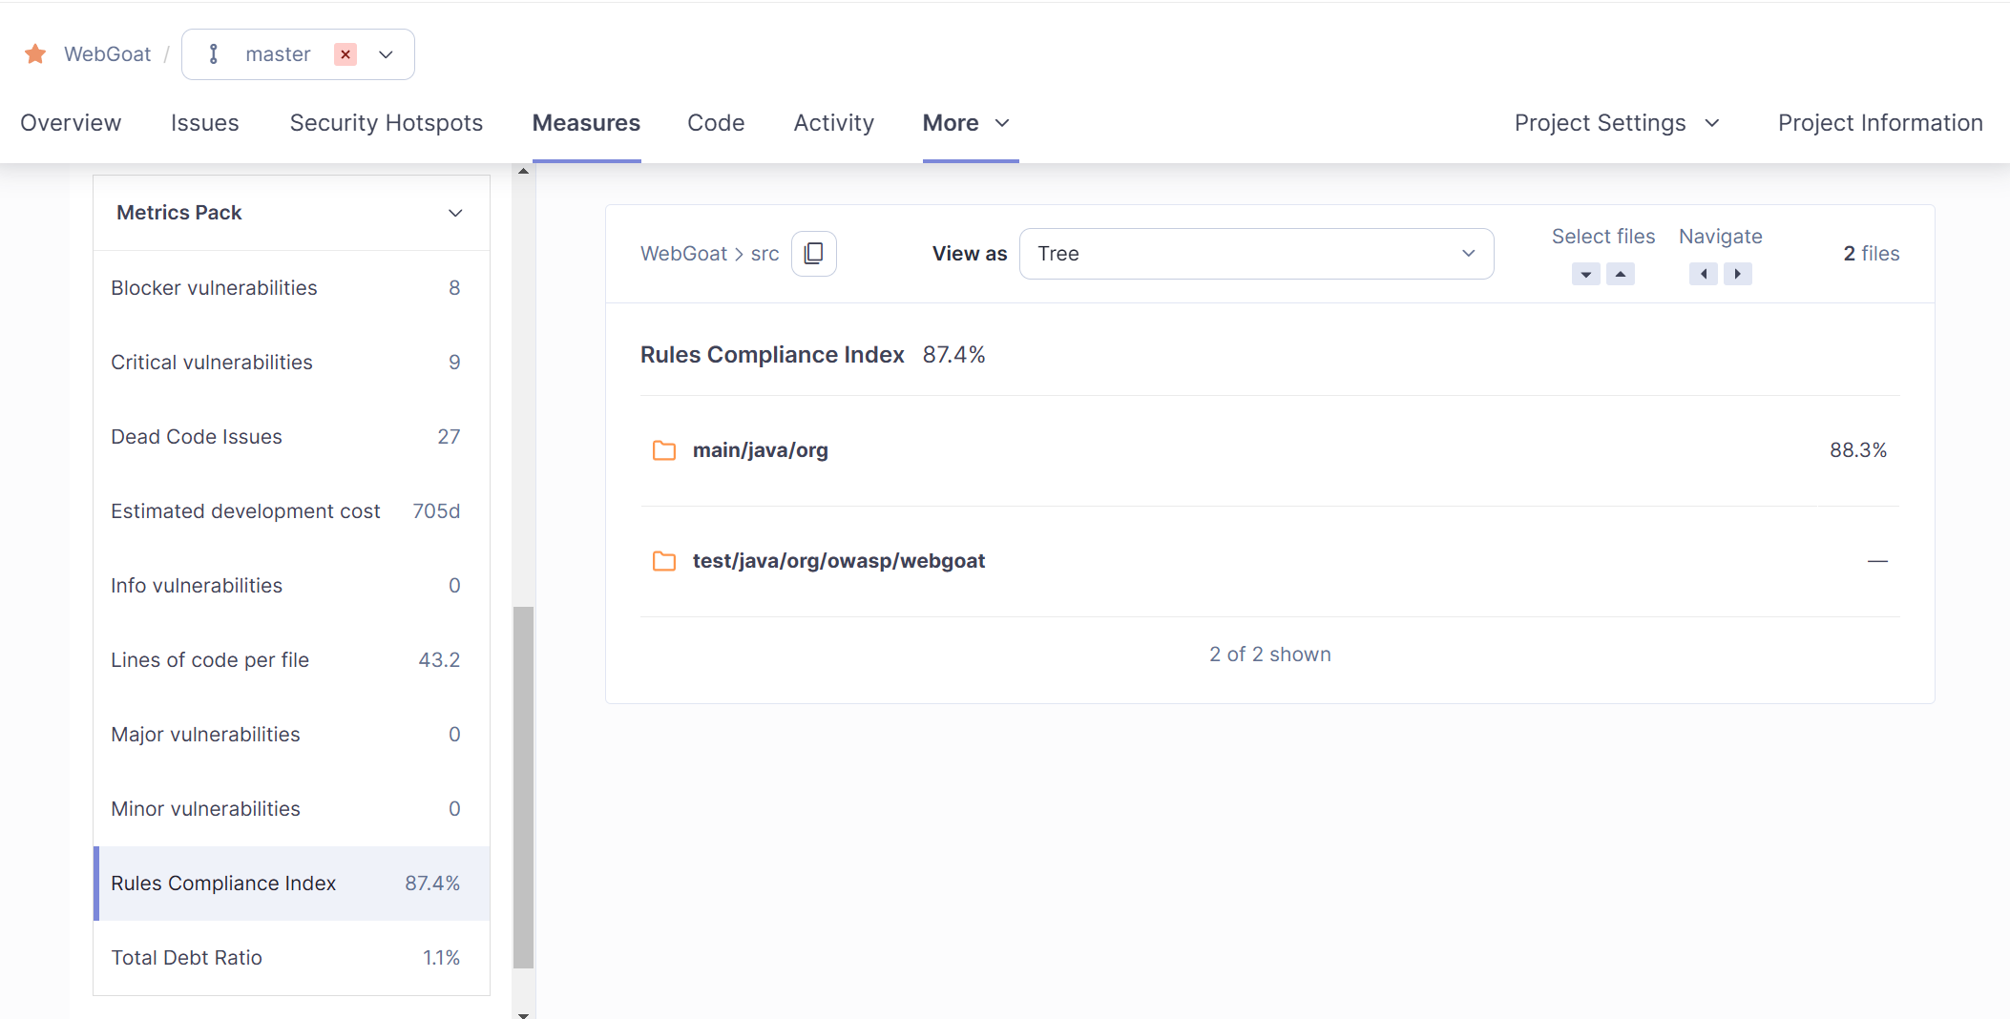This screenshot has width=2010, height=1019.
Task: Select the Critical vulnerabilities metric
Action: [291, 363]
